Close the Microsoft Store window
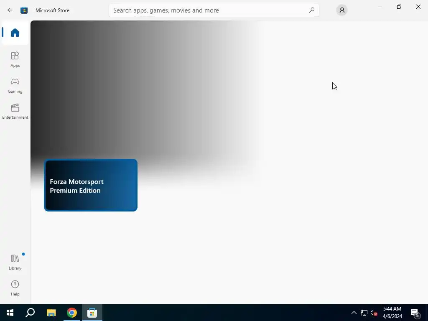The image size is (428, 321). coord(418,7)
